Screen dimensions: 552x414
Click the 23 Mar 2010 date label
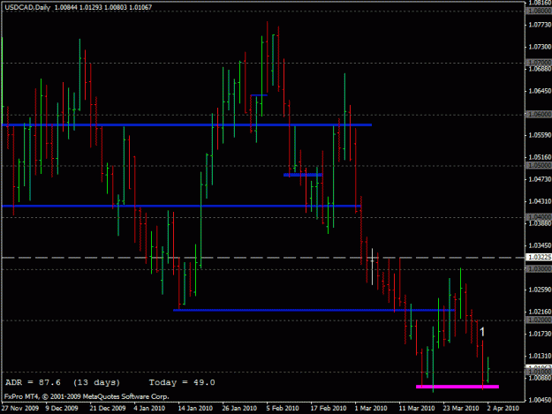point(461,409)
